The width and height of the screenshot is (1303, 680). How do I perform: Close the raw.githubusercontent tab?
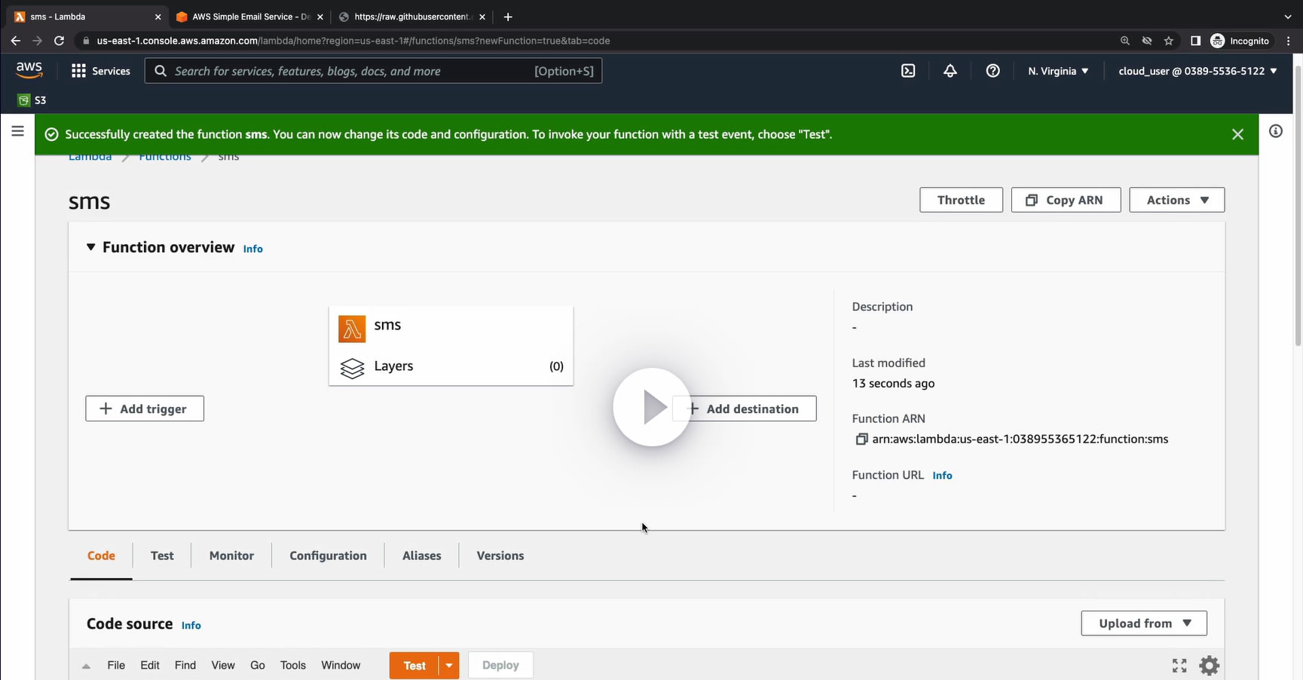click(x=482, y=17)
